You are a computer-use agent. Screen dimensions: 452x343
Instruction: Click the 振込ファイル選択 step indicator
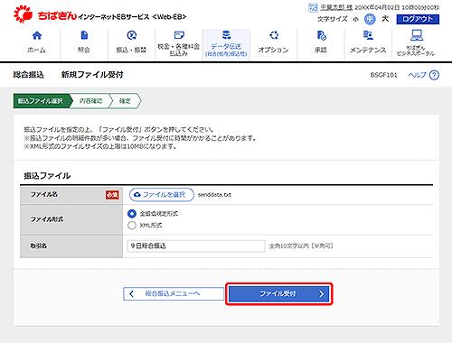pyautogui.click(x=41, y=101)
